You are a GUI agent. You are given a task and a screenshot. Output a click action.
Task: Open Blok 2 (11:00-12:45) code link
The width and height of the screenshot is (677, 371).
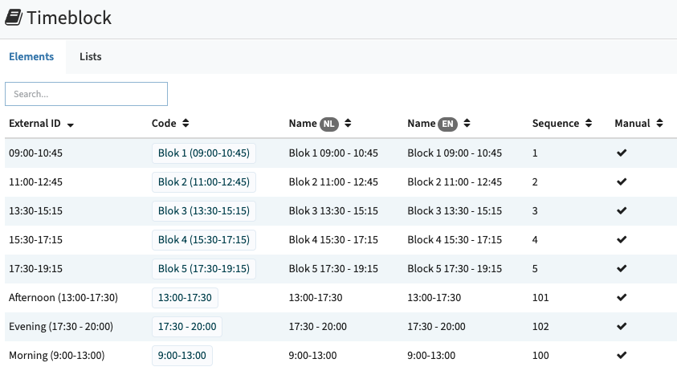204,181
